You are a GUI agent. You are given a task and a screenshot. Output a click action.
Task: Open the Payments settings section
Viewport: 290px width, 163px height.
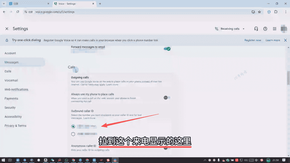pyautogui.click(x=11, y=99)
